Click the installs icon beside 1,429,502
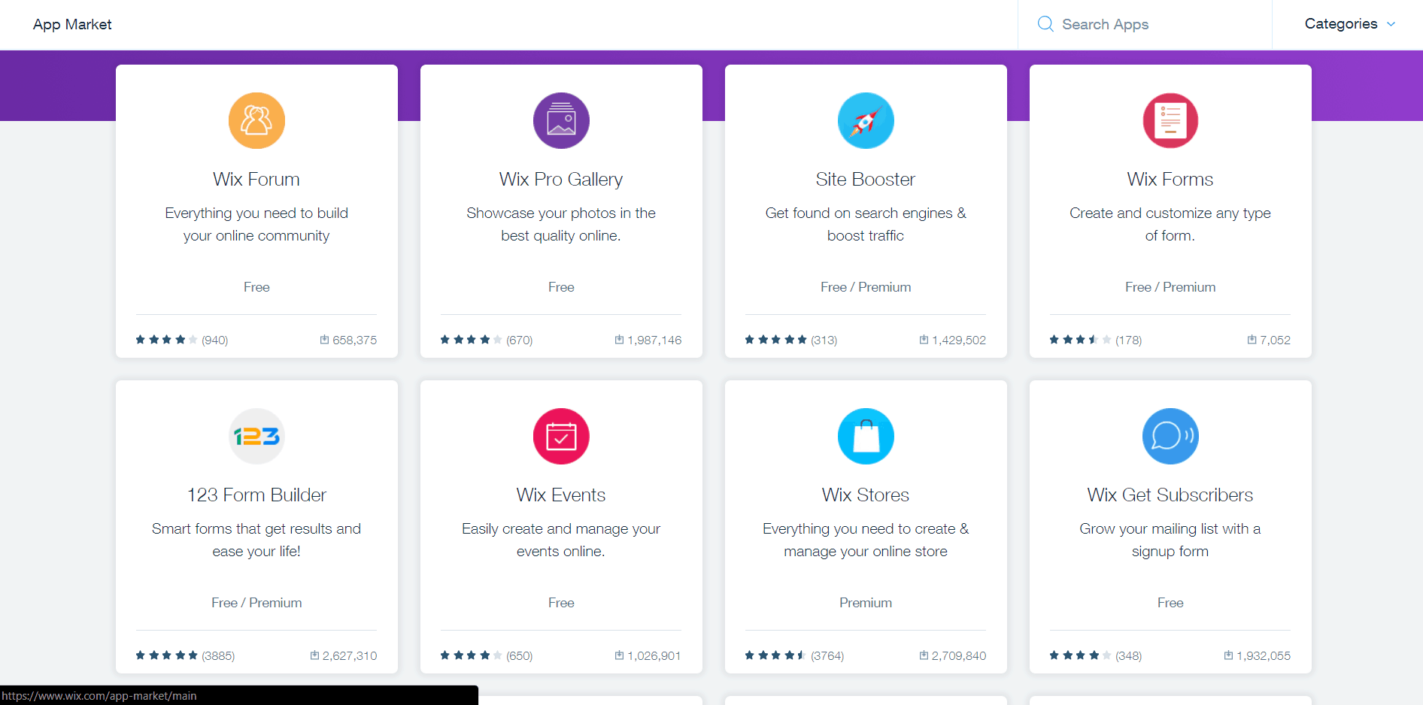 point(924,340)
